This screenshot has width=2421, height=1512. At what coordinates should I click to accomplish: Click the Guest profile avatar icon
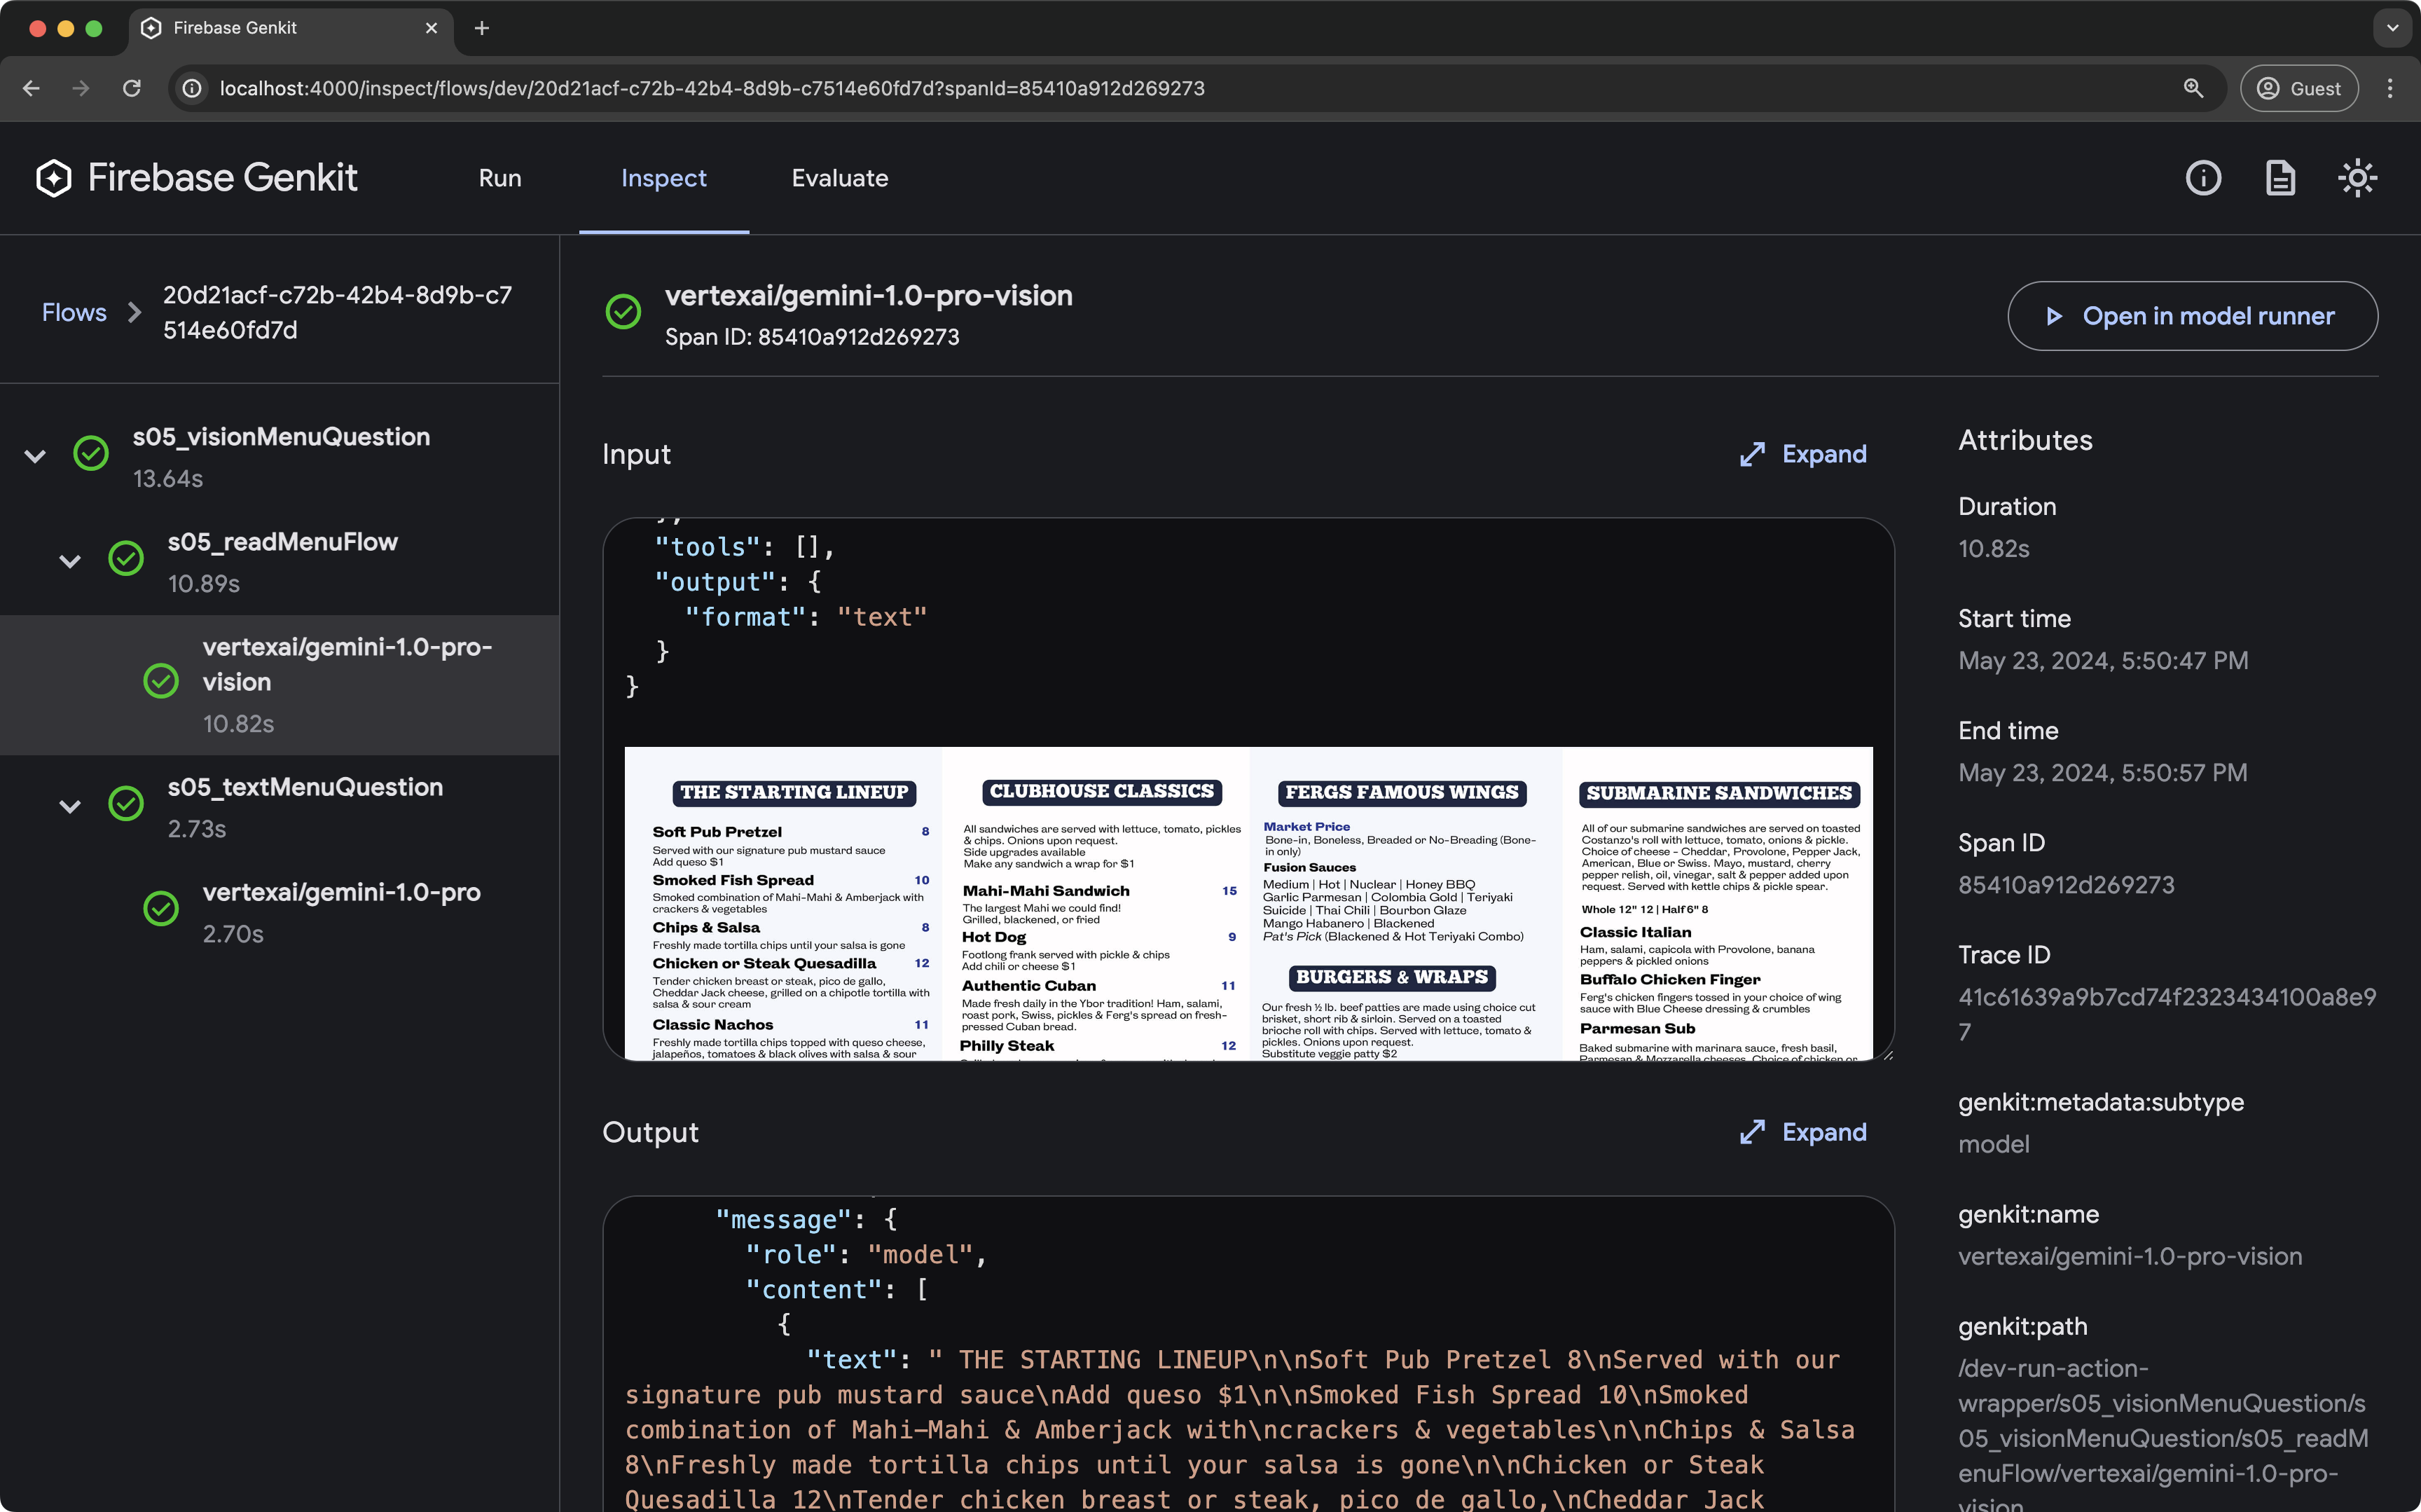coord(2267,88)
